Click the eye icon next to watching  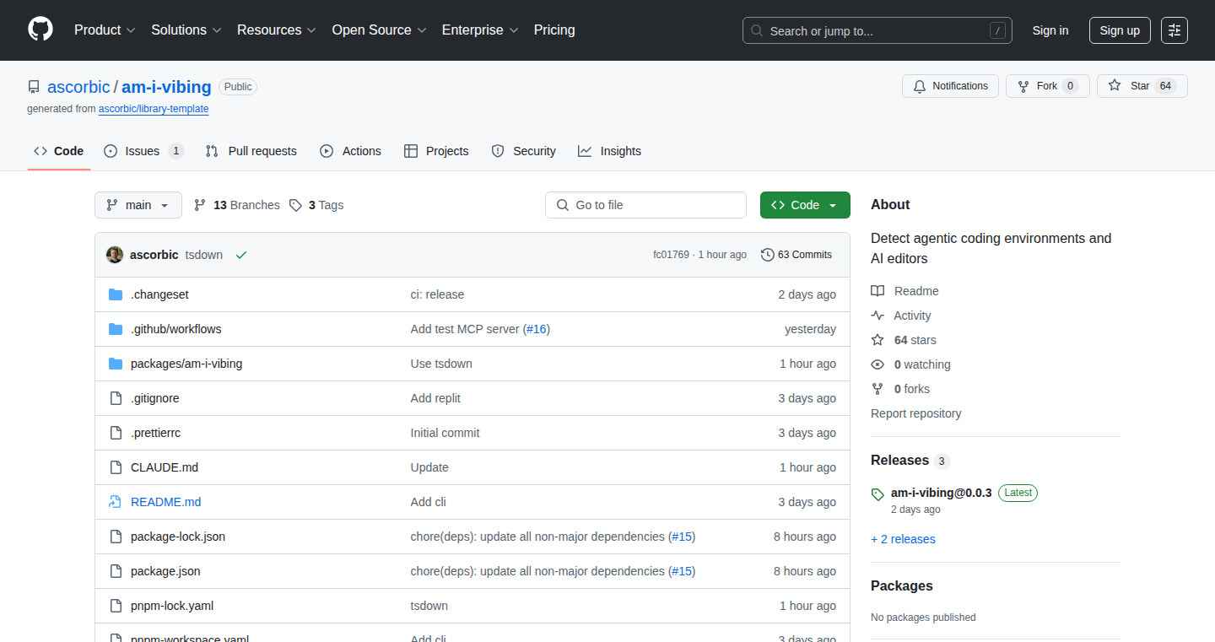(x=877, y=364)
